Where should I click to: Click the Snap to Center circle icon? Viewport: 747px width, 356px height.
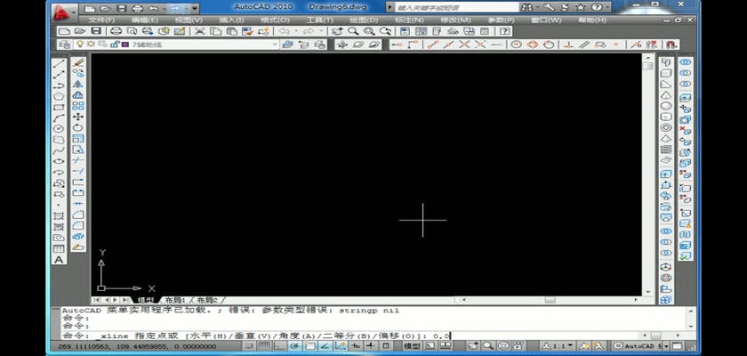coord(517,44)
